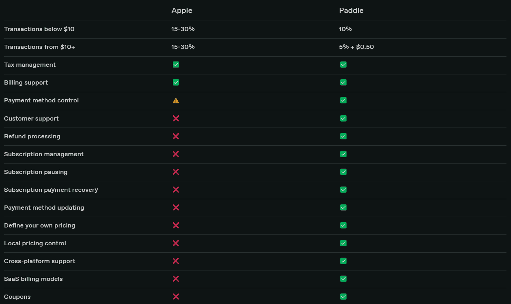Click the 'Subscription management' row label
Viewport: 511px width, 304px height.
[x=44, y=154]
